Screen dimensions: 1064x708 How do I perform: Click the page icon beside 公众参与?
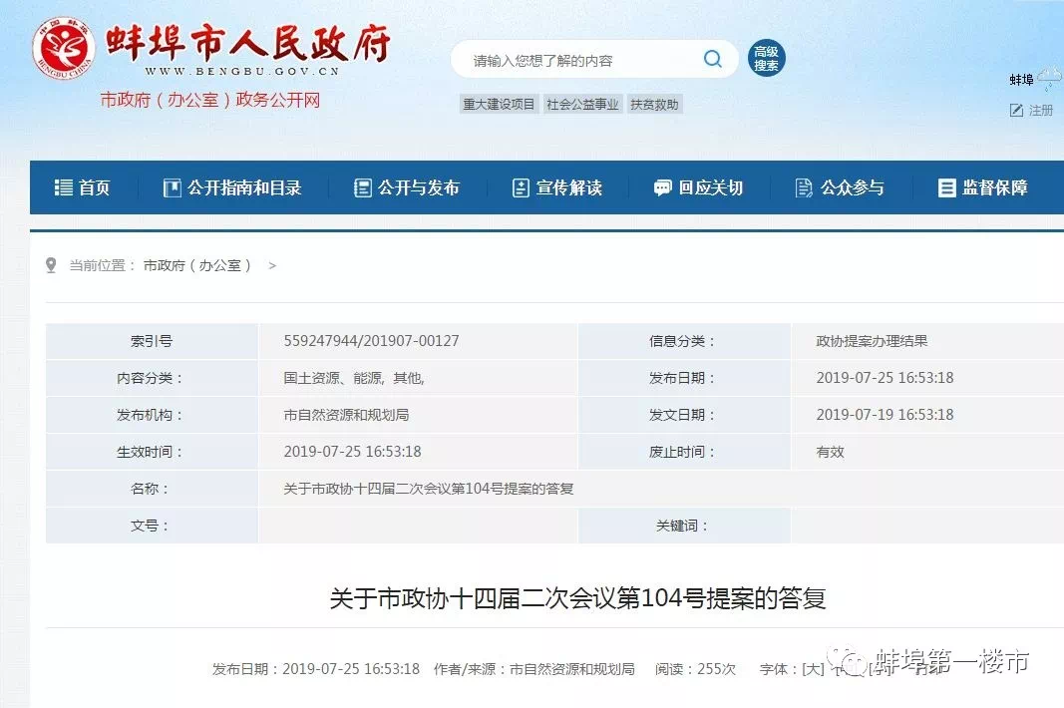[x=804, y=188]
